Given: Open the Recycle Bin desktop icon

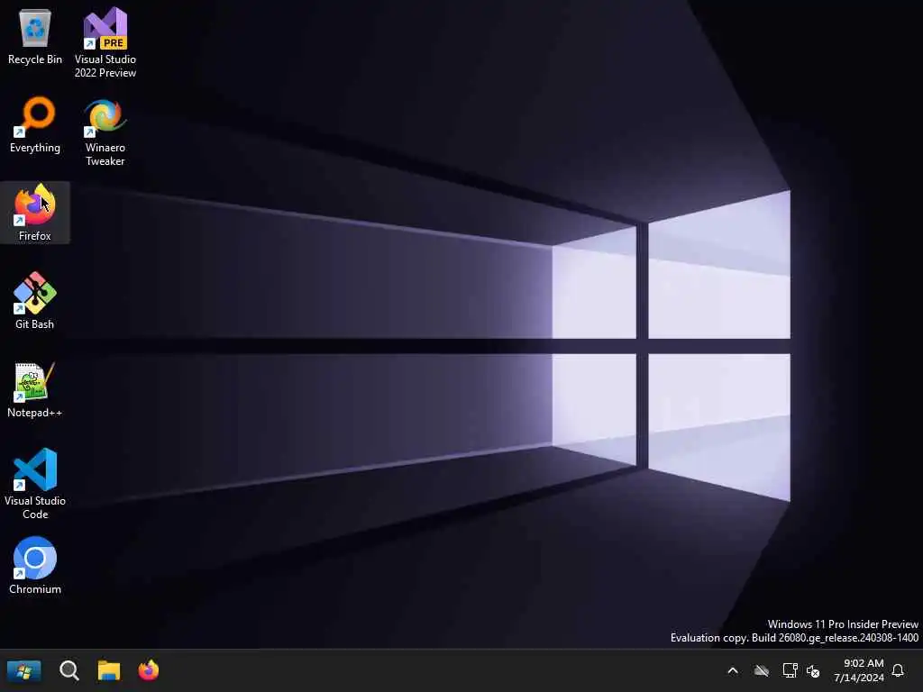Looking at the screenshot, I should (x=35, y=36).
